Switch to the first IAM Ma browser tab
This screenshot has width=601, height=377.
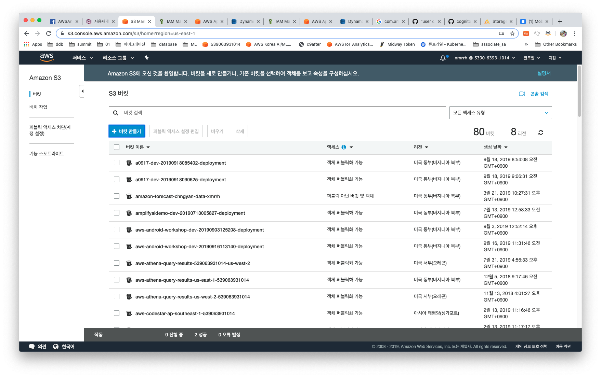(x=173, y=22)
